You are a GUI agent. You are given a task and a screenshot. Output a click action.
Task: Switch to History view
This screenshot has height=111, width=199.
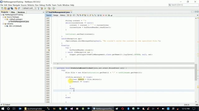62,15
